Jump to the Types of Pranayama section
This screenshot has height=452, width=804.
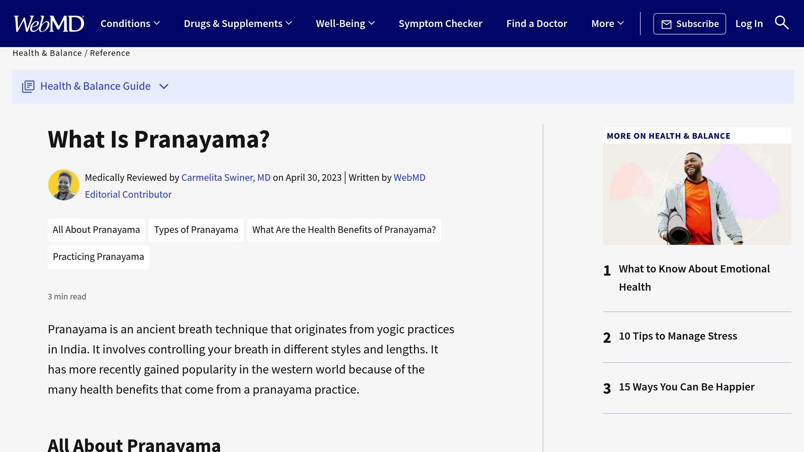coord(196,230)
